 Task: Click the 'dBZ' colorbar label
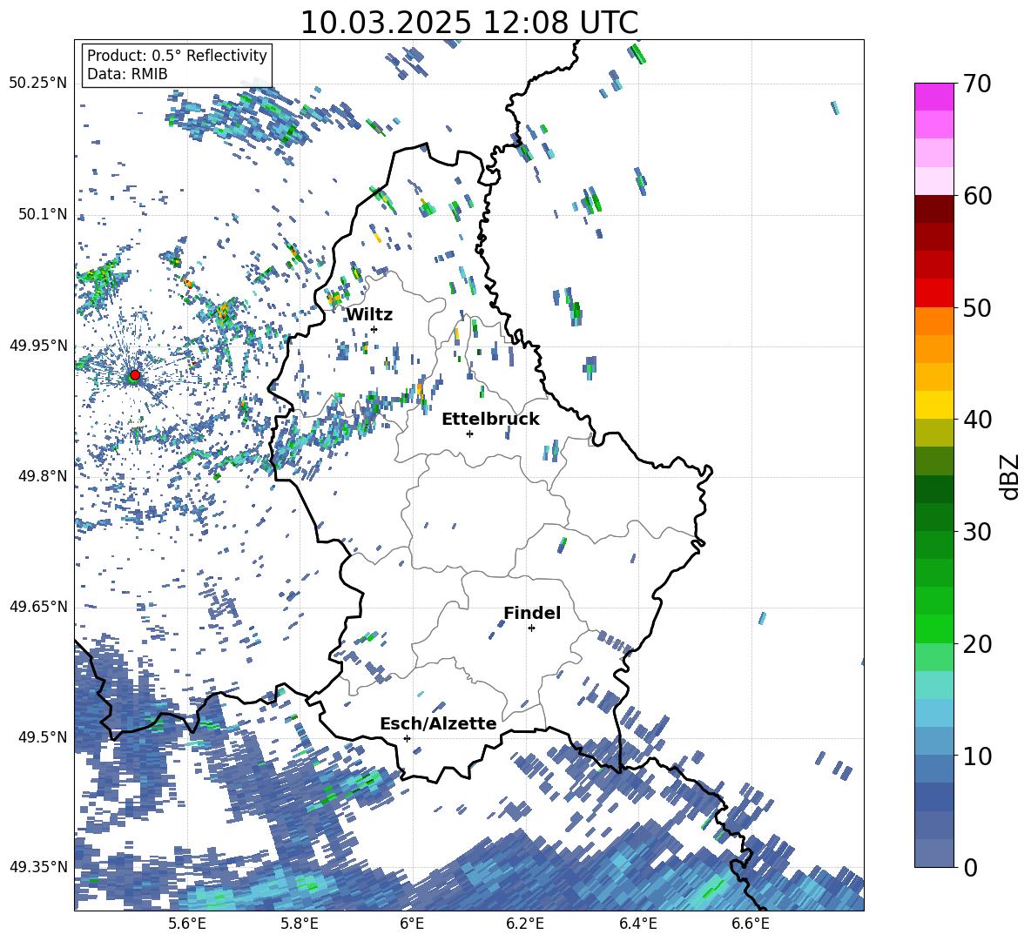pyautogui.click(x=1009, y=476)
